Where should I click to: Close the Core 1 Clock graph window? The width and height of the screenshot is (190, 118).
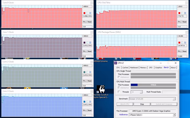92,32
